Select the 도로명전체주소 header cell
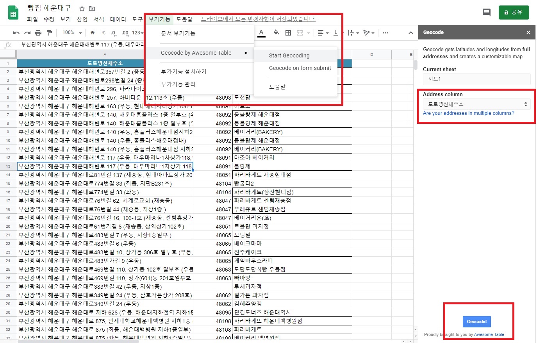The width and height of the screenshot is (537, 343). (105, 63)
